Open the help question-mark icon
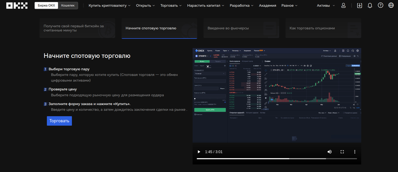The height and width of the screenshot is (172, 398). (380, 5)
